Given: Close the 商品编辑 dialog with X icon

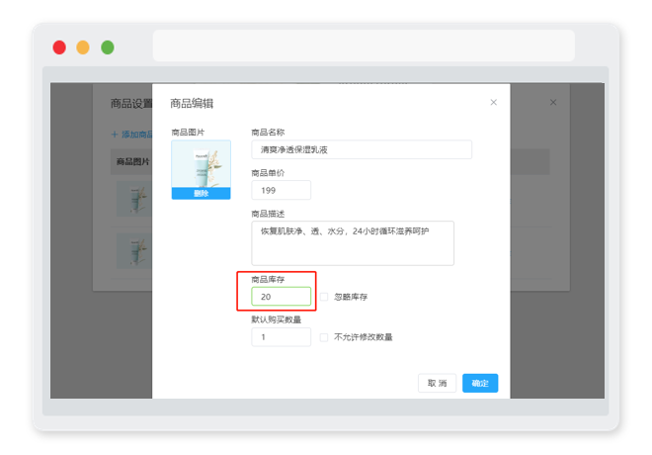Looking at the screenshot, I should point(493,103).
